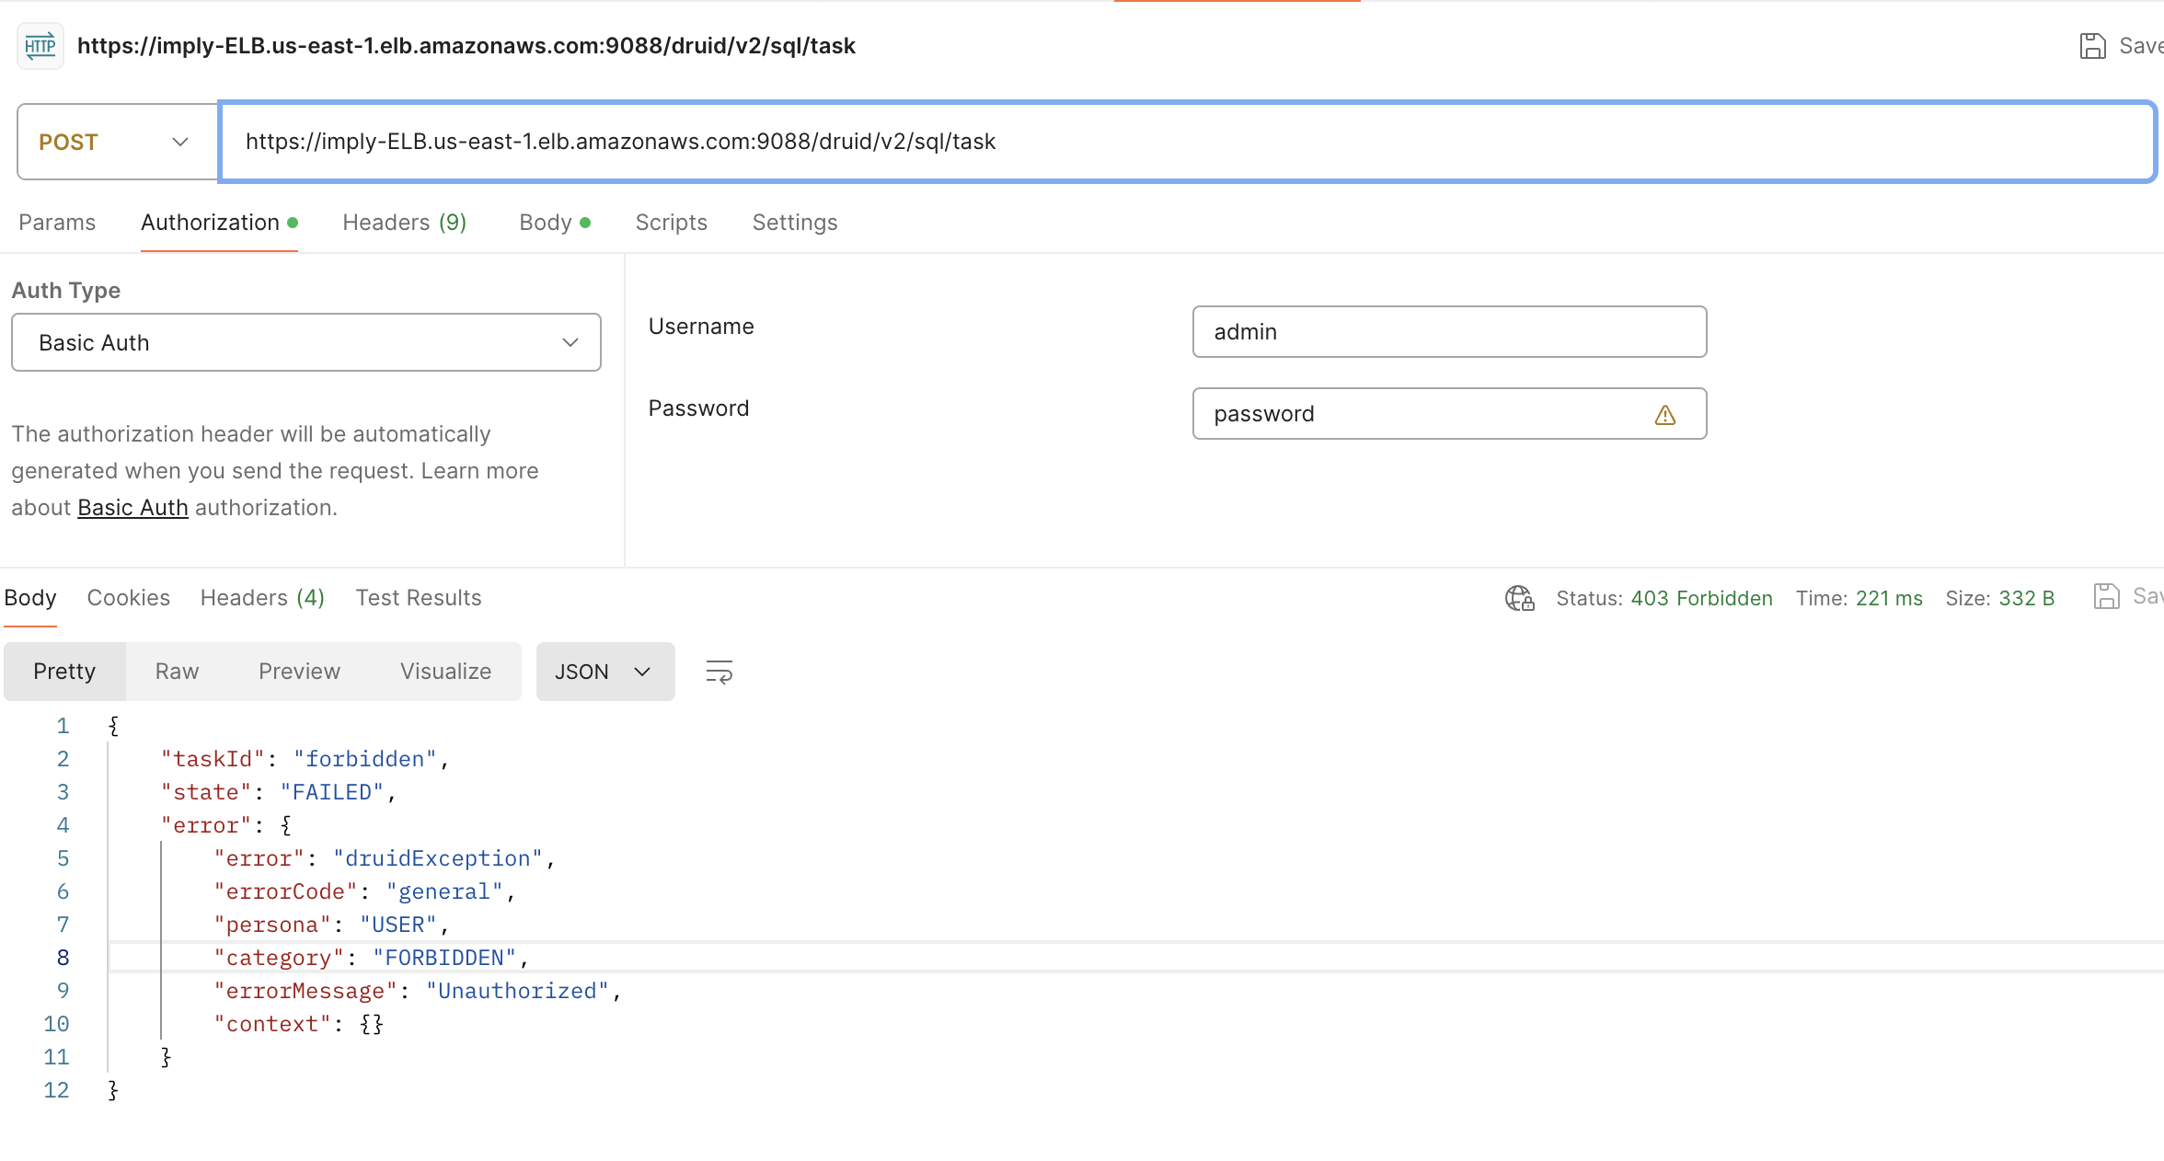The image size is (2164, 1161).
Task: Switch to the Params tab
Action: click(57, 223)
